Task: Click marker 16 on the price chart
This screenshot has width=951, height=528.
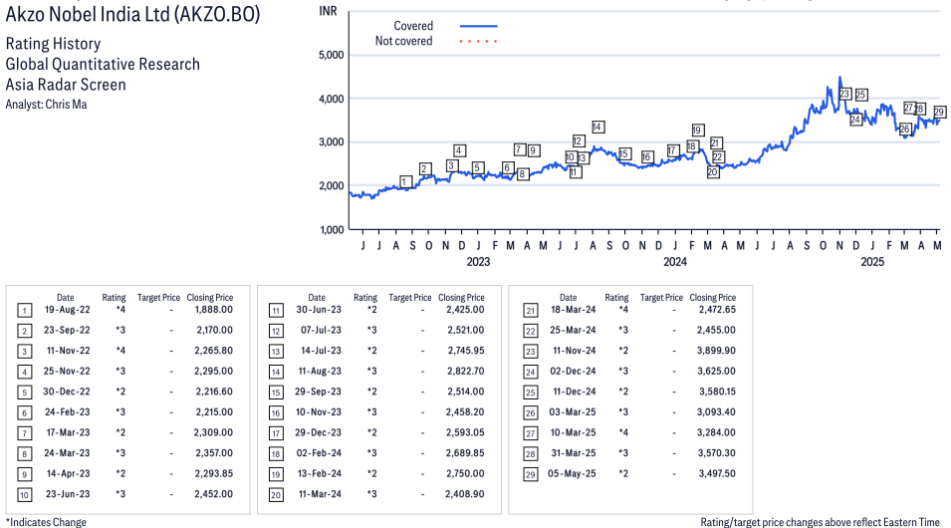Action: coord(647,157)
